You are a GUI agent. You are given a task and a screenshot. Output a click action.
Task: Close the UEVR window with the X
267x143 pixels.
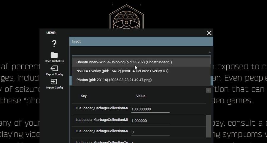[x=209, y=33]
